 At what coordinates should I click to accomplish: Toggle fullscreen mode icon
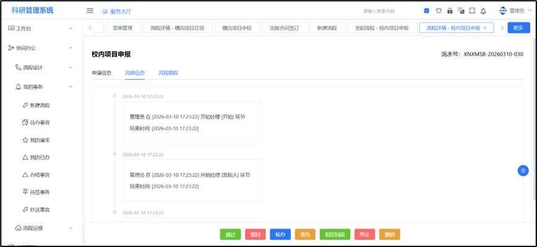point(472,10)
